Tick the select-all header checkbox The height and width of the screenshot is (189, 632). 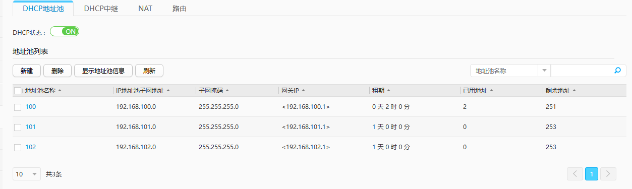pos(18,91)
